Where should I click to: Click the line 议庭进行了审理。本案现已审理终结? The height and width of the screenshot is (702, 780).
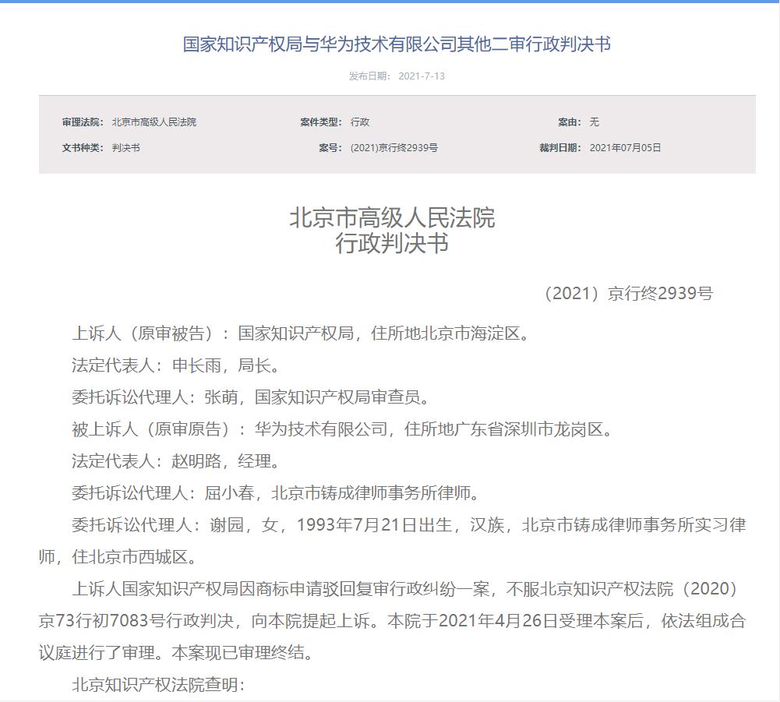tap(176, 652)
